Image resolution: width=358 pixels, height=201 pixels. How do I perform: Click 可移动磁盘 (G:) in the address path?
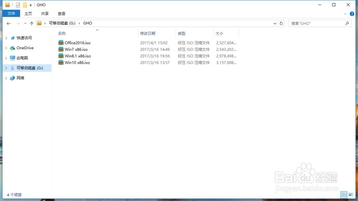62,23
